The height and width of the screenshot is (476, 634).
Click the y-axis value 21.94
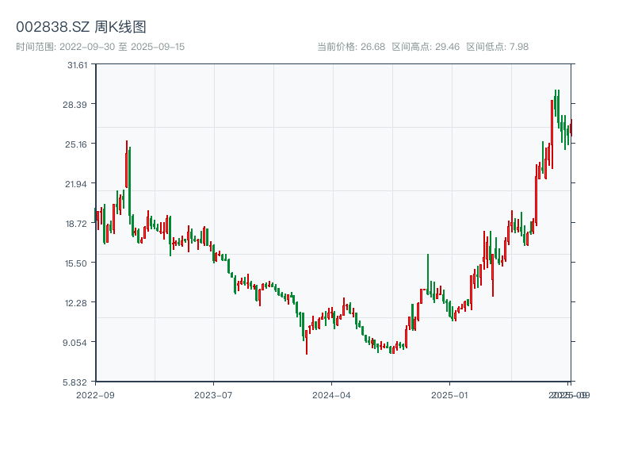[x=76, y=184]
